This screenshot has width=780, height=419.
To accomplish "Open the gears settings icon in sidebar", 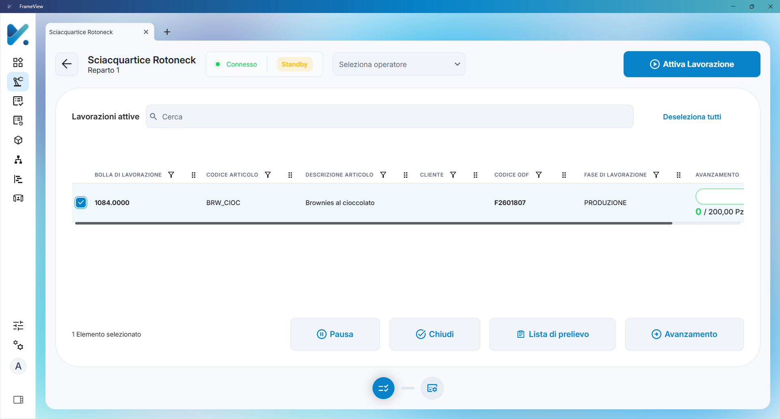I will click(18, 346).
